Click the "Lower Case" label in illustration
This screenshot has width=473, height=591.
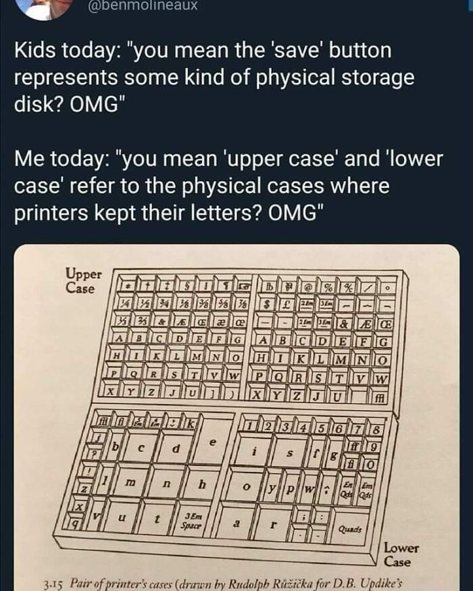click(403, 554)
